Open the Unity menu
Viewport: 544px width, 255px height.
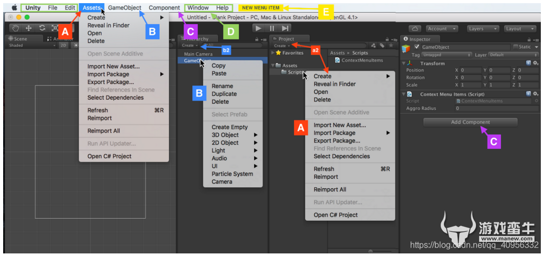33,7
